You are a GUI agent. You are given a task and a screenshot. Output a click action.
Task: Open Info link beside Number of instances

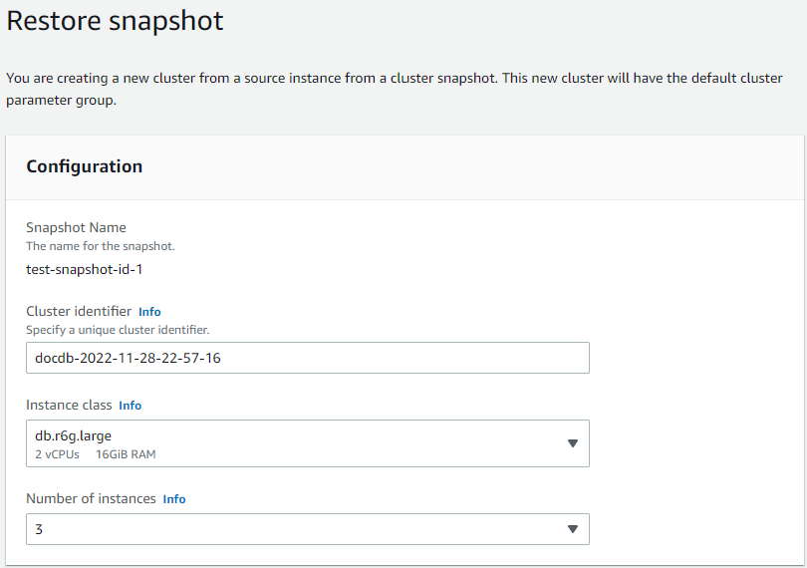click(174, 499)
